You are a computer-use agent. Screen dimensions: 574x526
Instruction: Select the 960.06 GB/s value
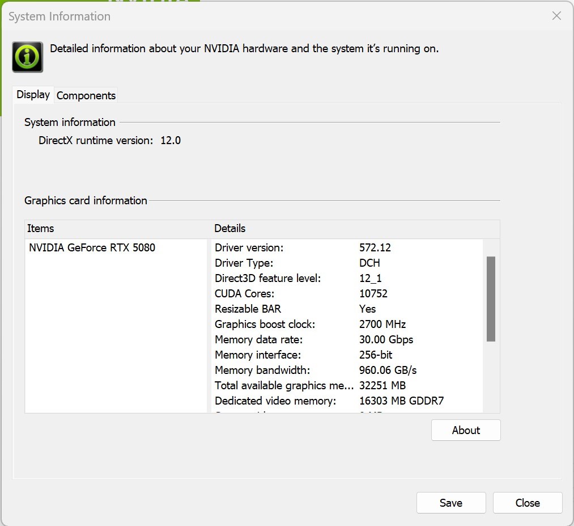[388, 370]
